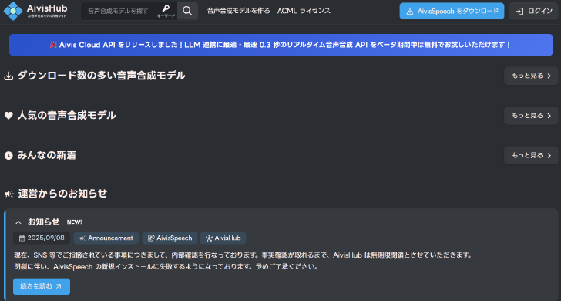Click the clock icon beside みんなの新着
The height and width of the screenshot is (301, 561).
8,156
